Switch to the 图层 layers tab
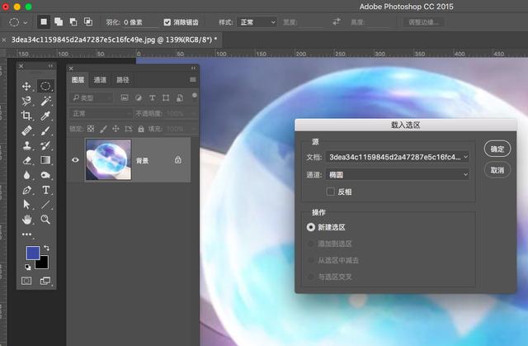The image size is (528, 346). tap(78, 79)
